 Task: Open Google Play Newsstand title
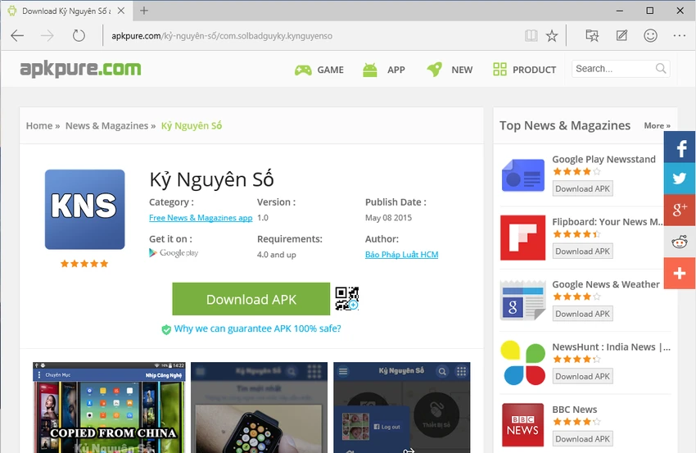(x=603, y=159)
